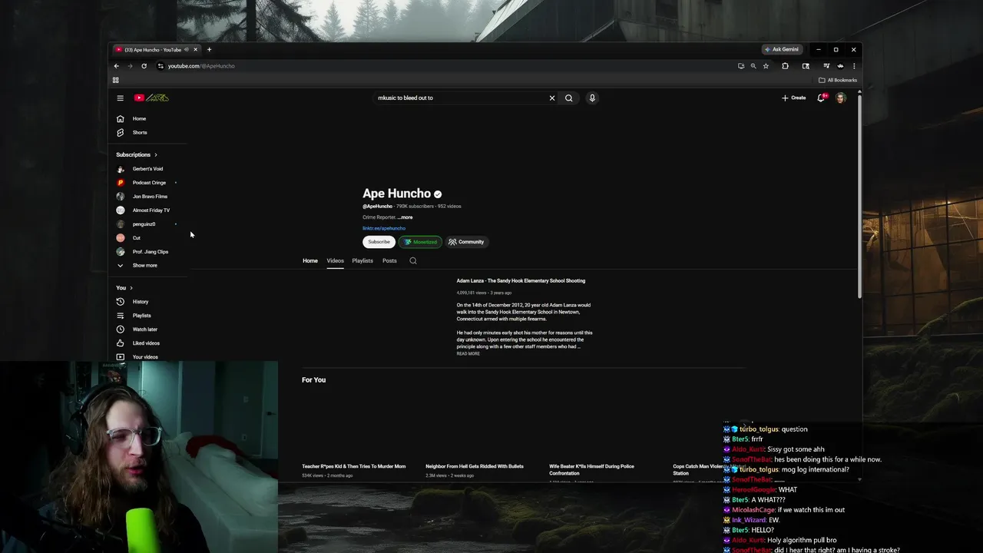Open Watch later in the sidebar
The image size is (983, 553).
pos(144,329)
